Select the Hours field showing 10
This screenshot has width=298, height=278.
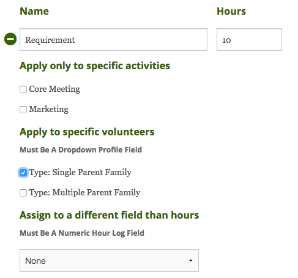coord(249,40)
